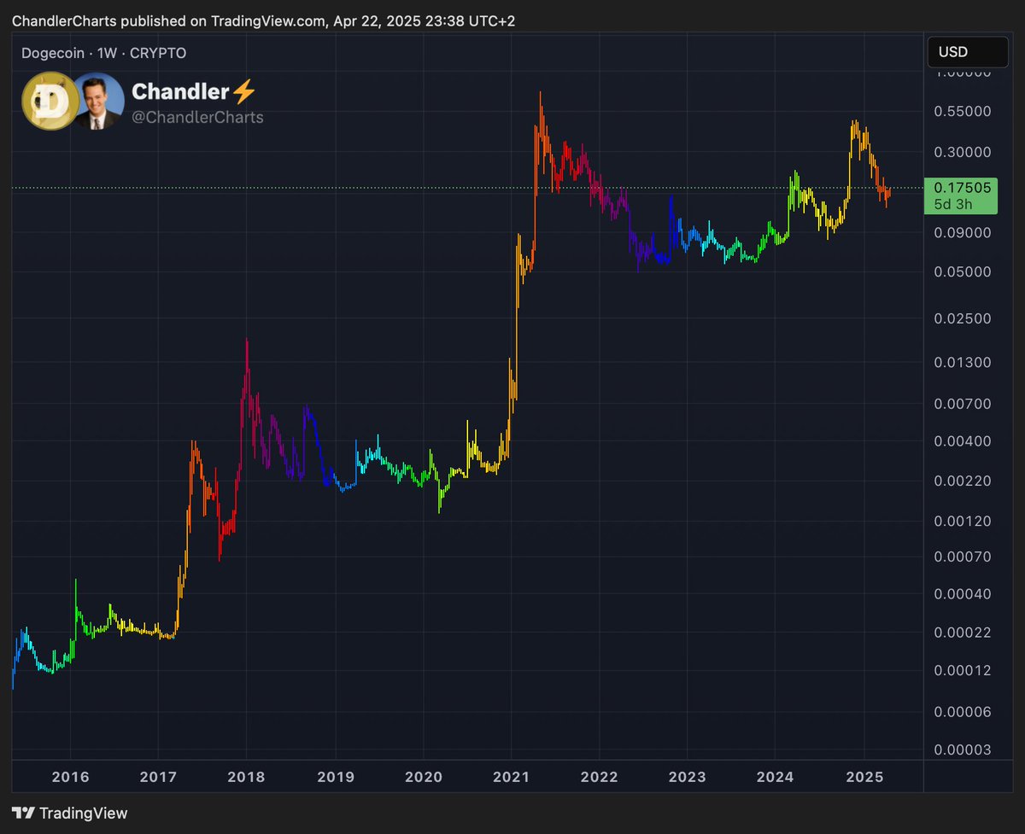Click the 0.30000 price axis value
Screen dimensions: 1025x834
click(x=961, y=153)
